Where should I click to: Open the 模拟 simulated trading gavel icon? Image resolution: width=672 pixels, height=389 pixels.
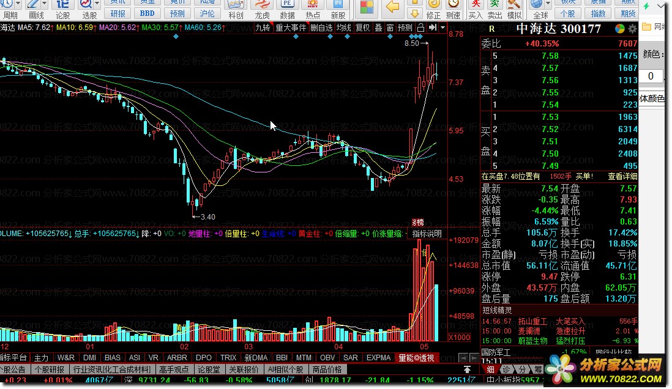[514, 9]
